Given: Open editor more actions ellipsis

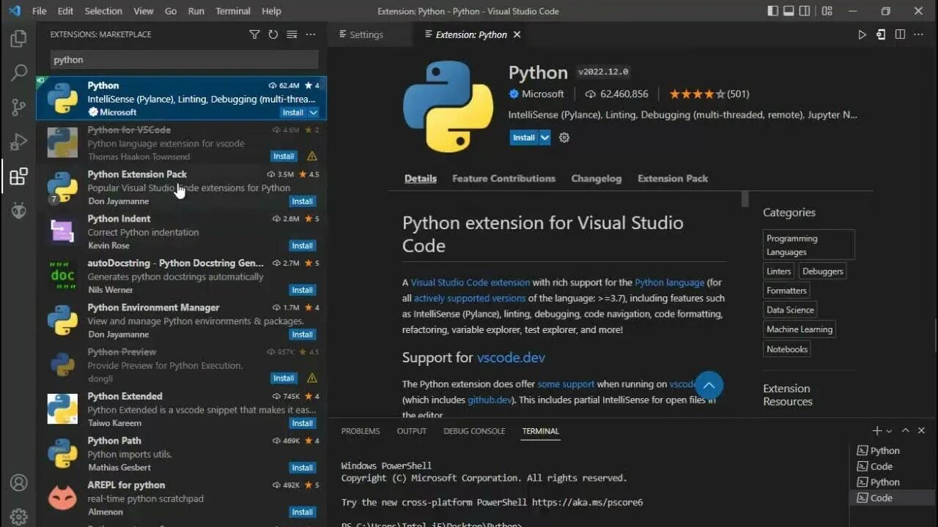Looking at the screenshot, I should 919,34.
